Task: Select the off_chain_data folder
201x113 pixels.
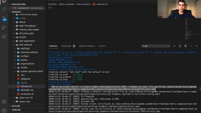Action: point(27,33)
